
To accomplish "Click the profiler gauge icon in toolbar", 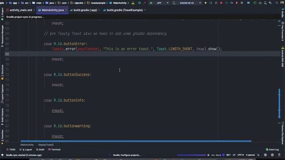I will pyautogui.click(x=232, y=3).
